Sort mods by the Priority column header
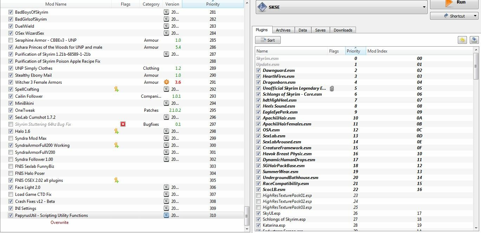This screenshot has width=481, height=233. (x=213, y=4)
